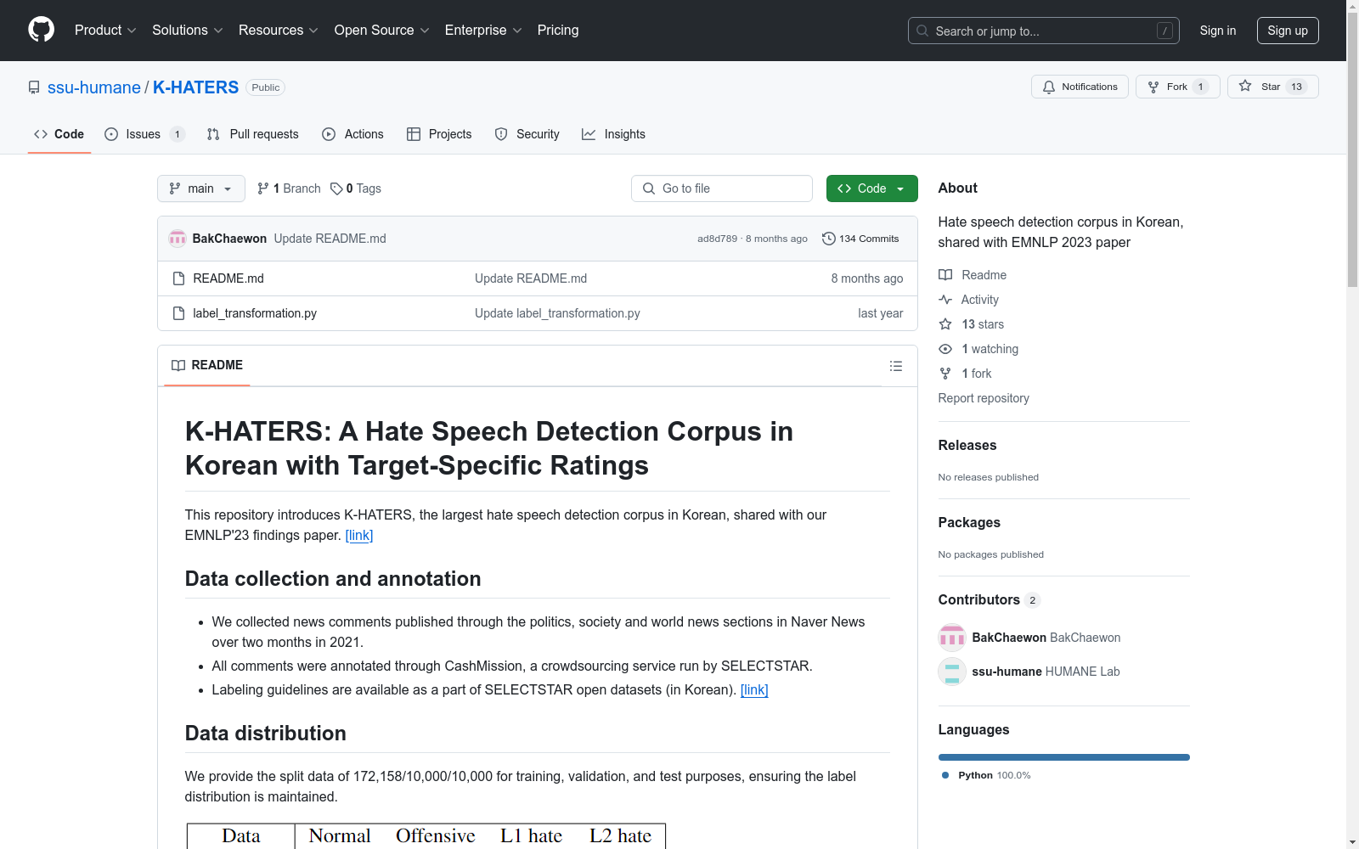Click the watching eye icon

click(945, 349)
